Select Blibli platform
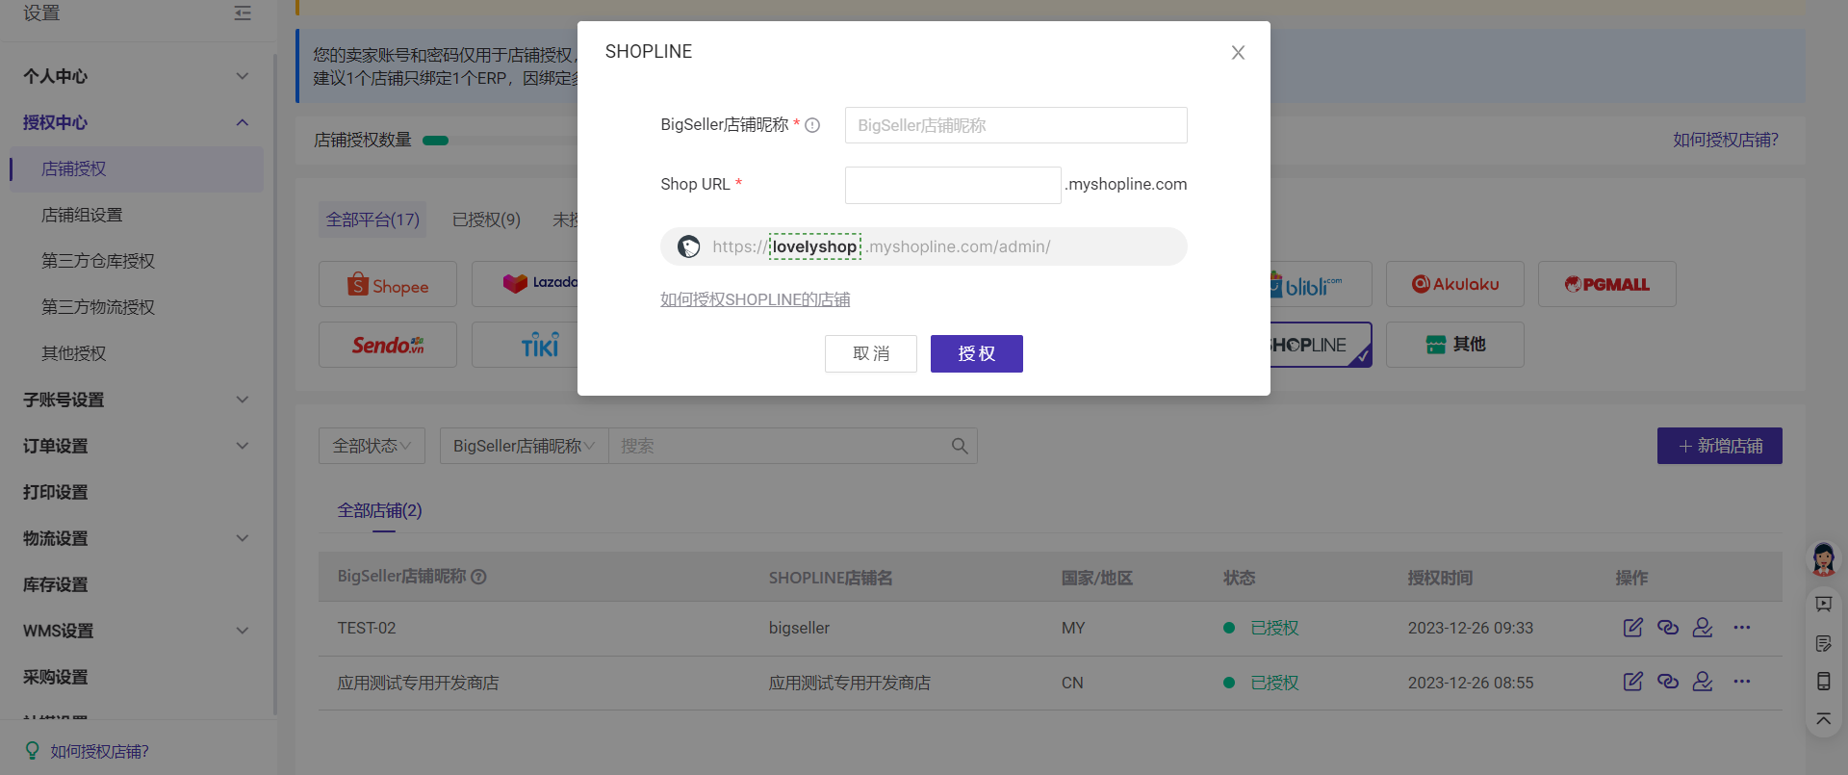 (x=1321, y=284)
